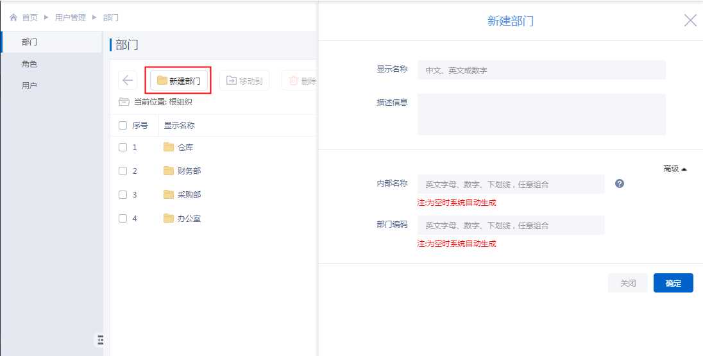Click the home icon in breadcrumb
This screenshot has height=356, width=703.
pos(13,18)
